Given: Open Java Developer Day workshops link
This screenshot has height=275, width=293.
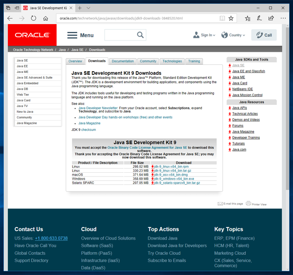Looking at the screenshot, I should (x=125, y=117).
